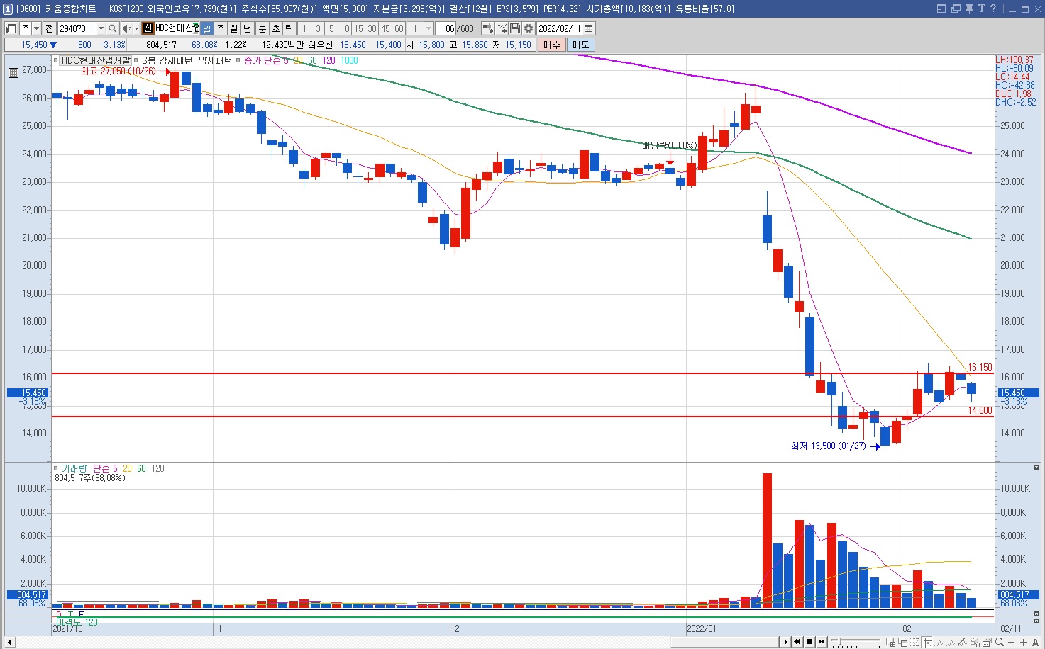
Task: Open chart settings gear icon
Action: pos(529,28)
